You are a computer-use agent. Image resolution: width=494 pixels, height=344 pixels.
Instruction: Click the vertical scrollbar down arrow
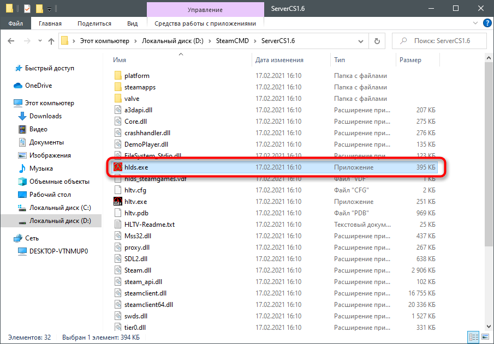[x=489, y=327]
